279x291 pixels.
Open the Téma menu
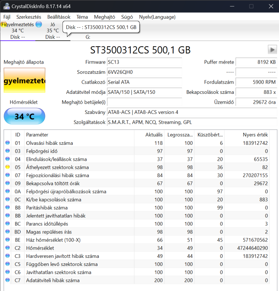click(82, 17)
